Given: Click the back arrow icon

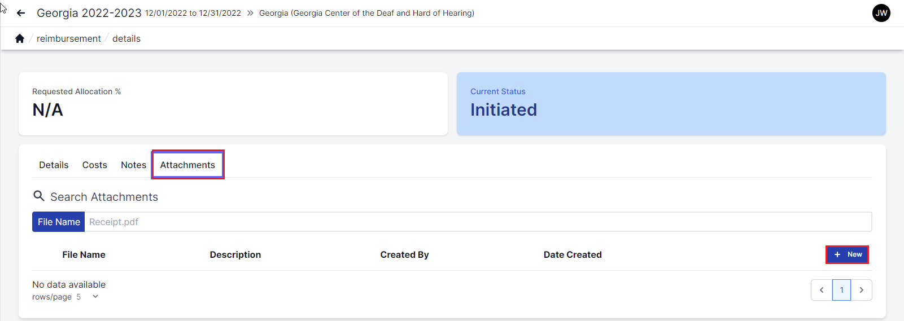Looking at the screenshot, I should pos(21,13).
